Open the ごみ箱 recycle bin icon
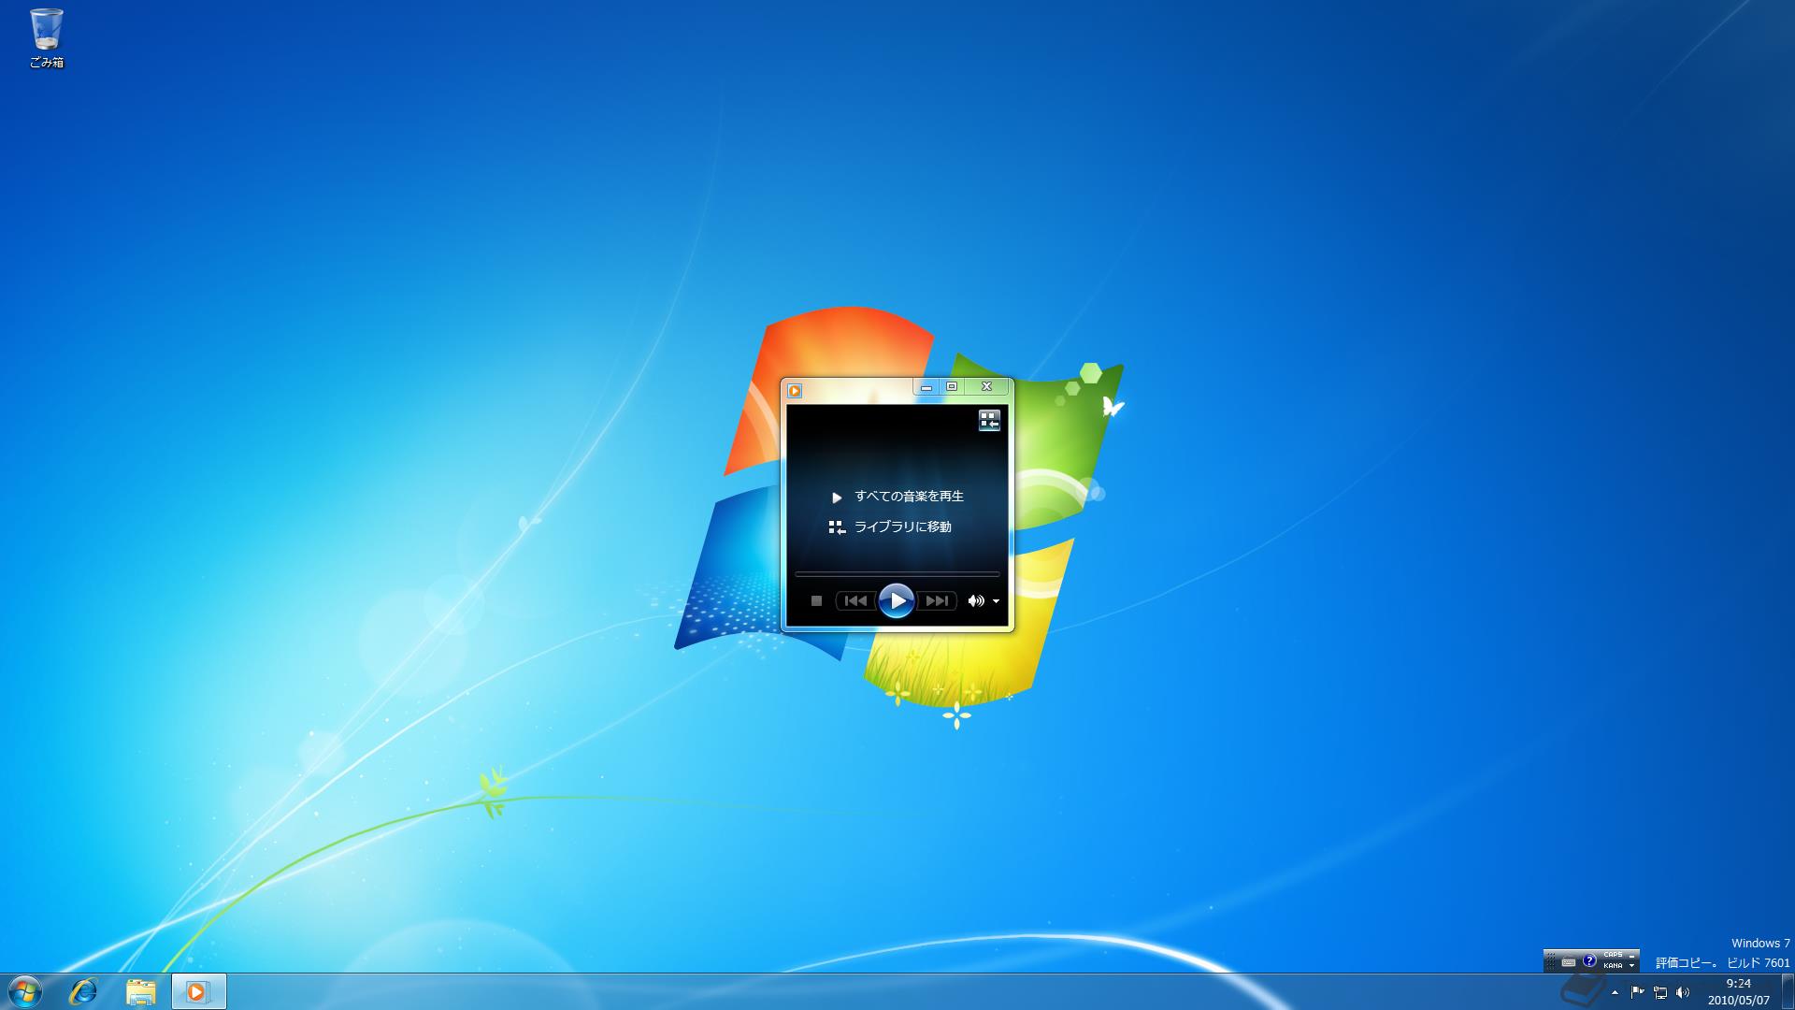The width and height of the screenshot is (1795, 1010). pyautogui.click(x=46, y=38)
